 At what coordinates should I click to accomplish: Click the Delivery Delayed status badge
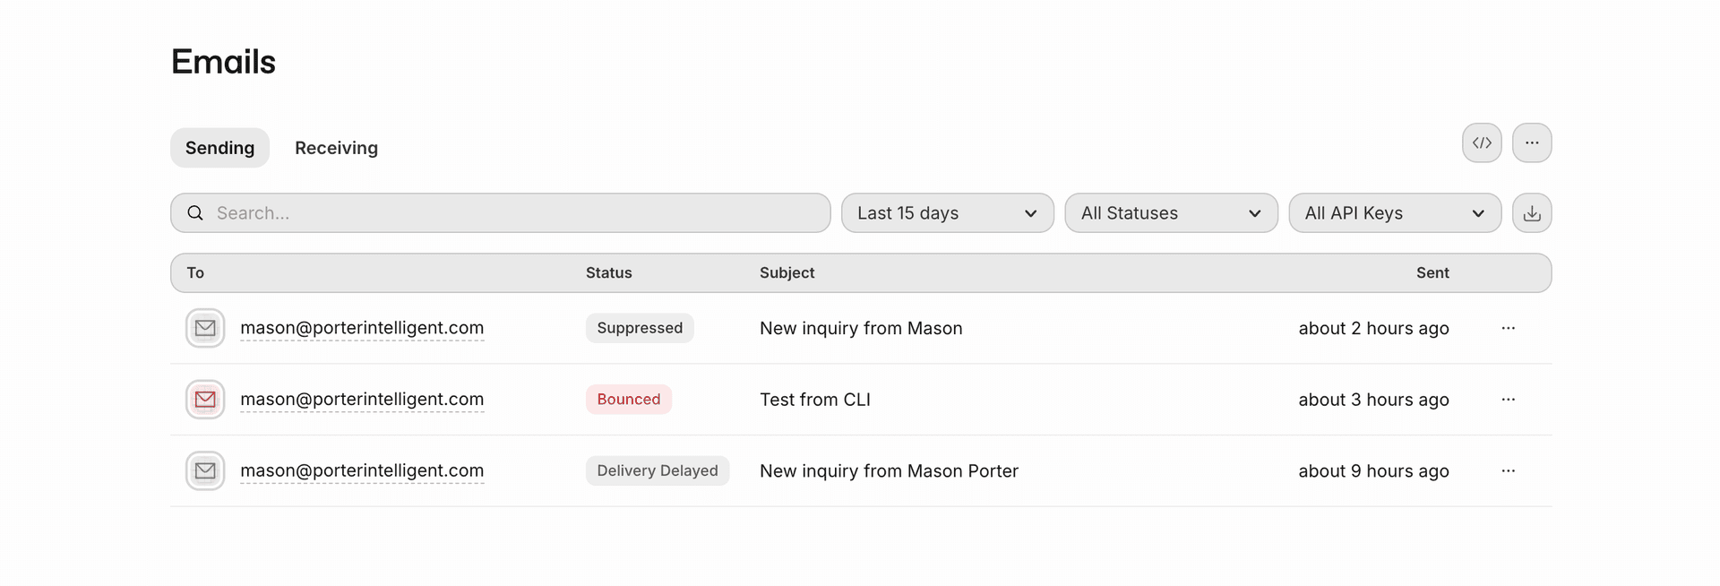657,470
